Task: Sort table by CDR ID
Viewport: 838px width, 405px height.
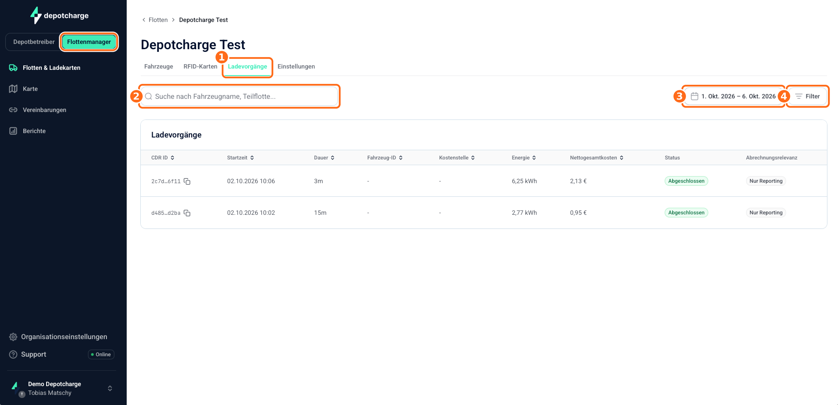Action: click(163, 158)
